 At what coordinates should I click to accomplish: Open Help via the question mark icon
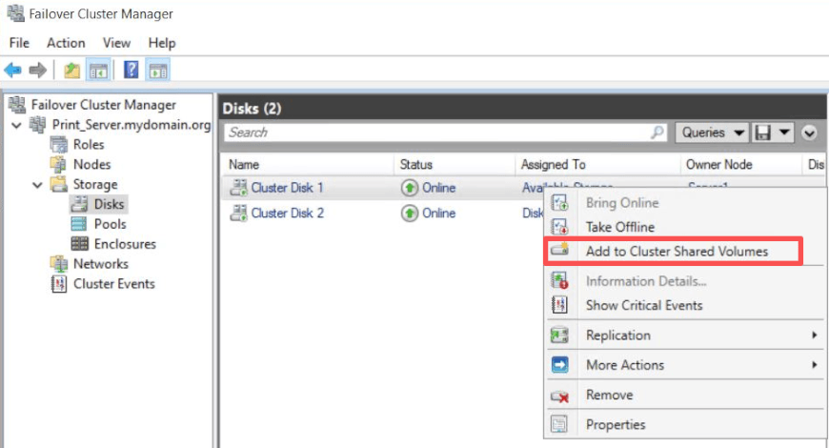131,70
